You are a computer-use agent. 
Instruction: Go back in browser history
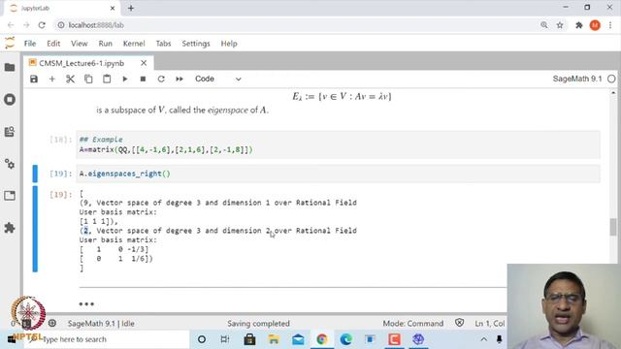tap(11, 25)
